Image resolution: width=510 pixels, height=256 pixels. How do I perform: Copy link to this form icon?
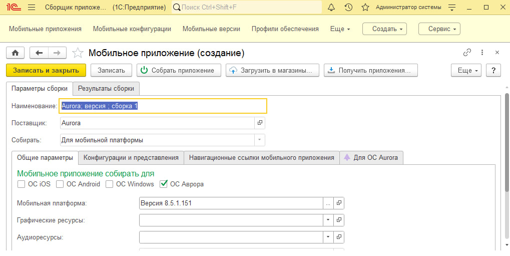click(467, 53)
